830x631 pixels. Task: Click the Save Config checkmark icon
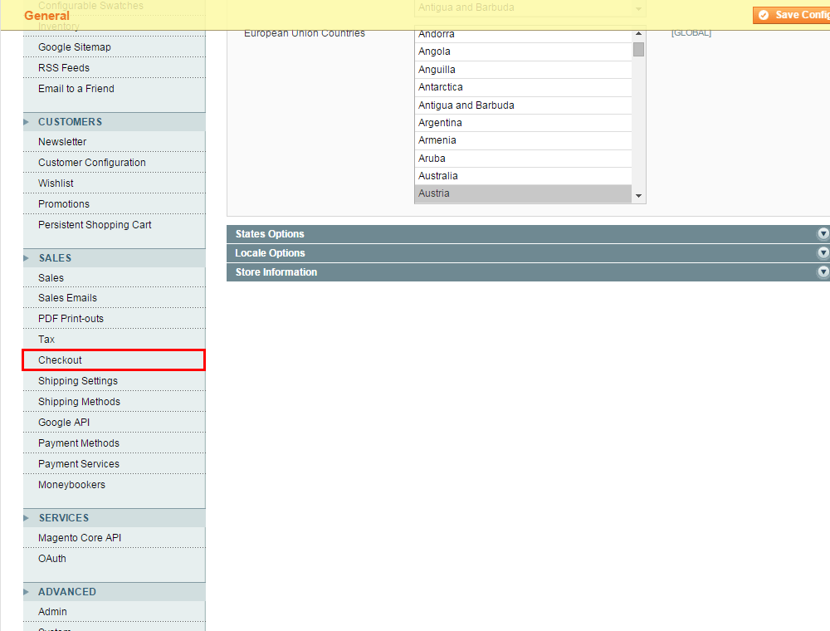click(x=764, y=15)
